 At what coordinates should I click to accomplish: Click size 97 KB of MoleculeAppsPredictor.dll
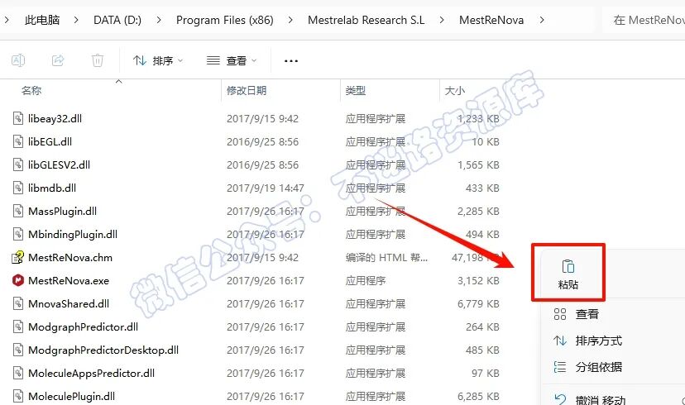point(486,373)
